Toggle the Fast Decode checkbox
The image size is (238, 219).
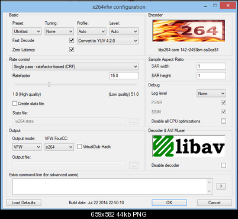(72, 40)
